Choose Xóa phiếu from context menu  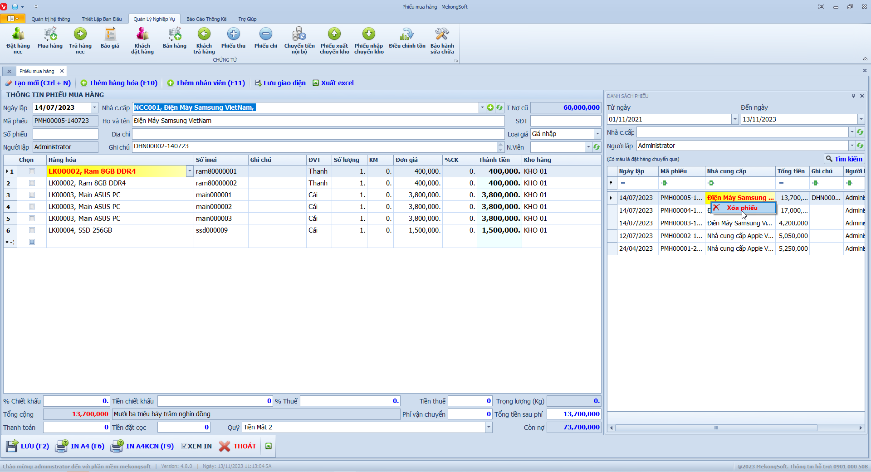click(x=742, y=208)
